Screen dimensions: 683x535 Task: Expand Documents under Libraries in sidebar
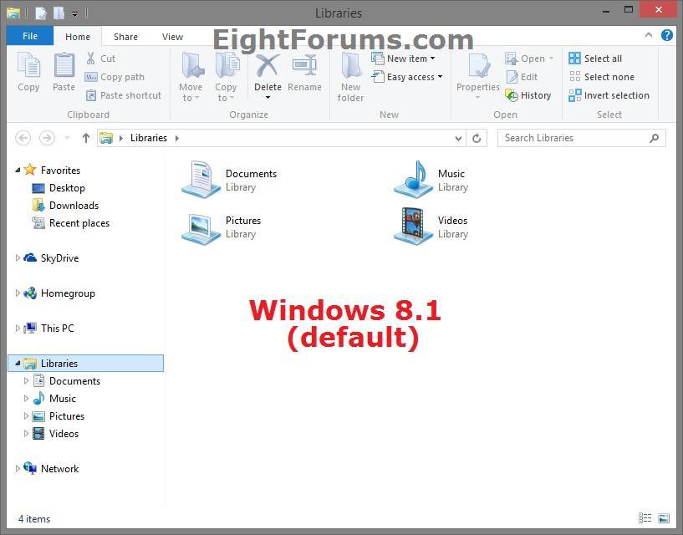[x=26, y=381]
